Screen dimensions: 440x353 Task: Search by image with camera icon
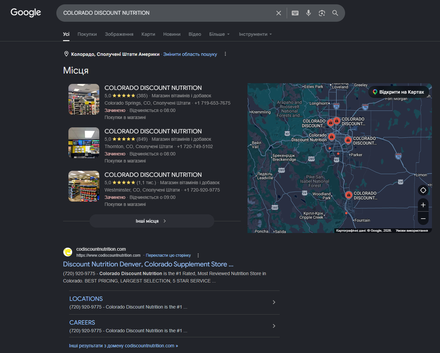tap(322, 13)
